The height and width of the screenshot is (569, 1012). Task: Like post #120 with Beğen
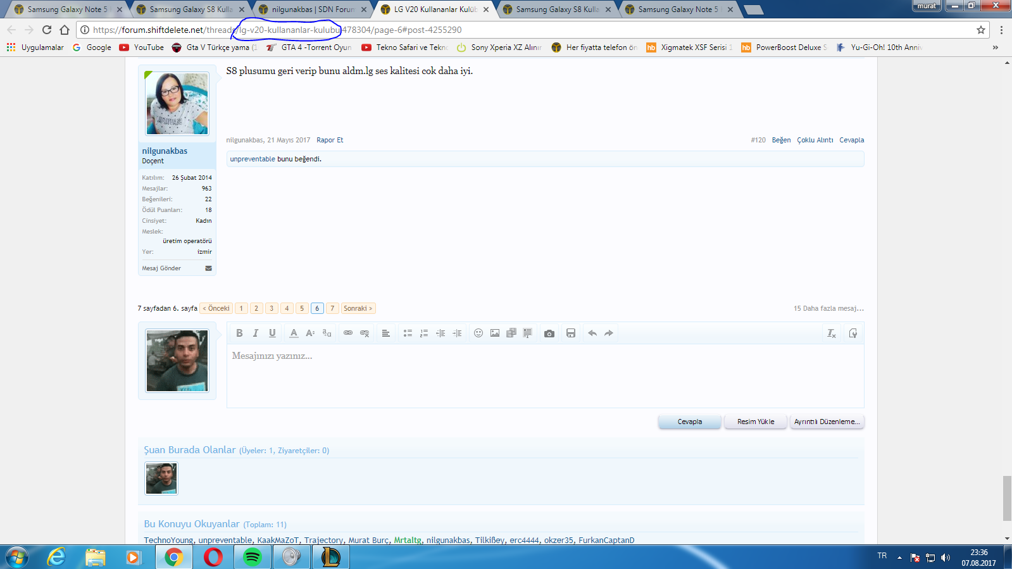(x=781, y=140)
